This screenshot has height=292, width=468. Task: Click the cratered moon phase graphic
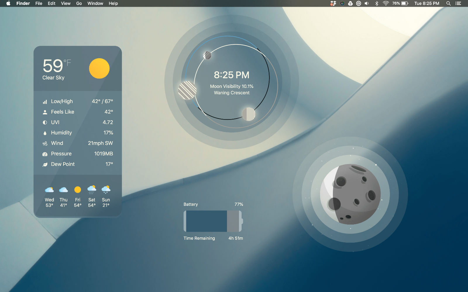350,194
